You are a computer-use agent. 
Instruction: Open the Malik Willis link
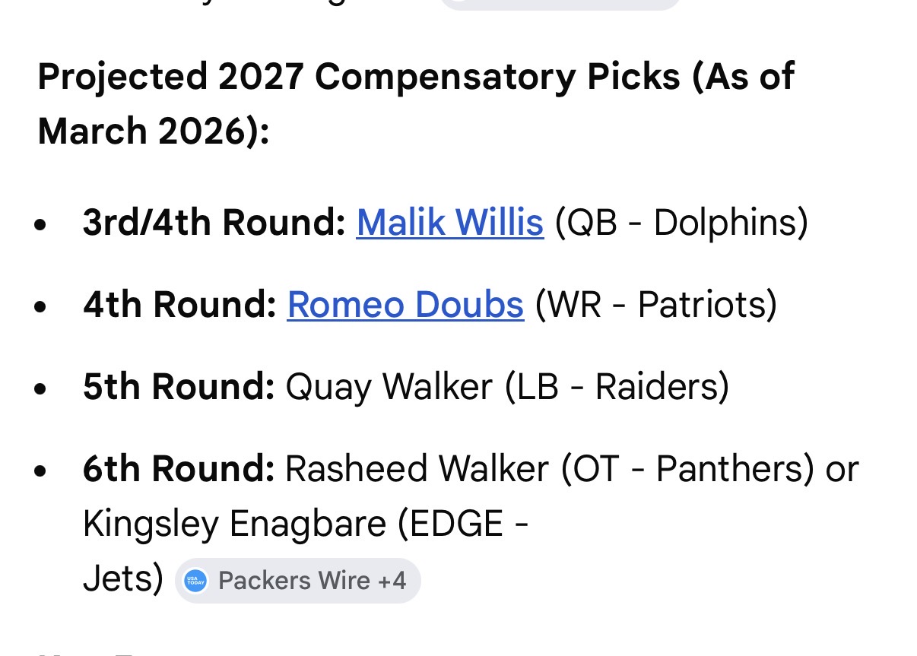click(x=449, y=223)
